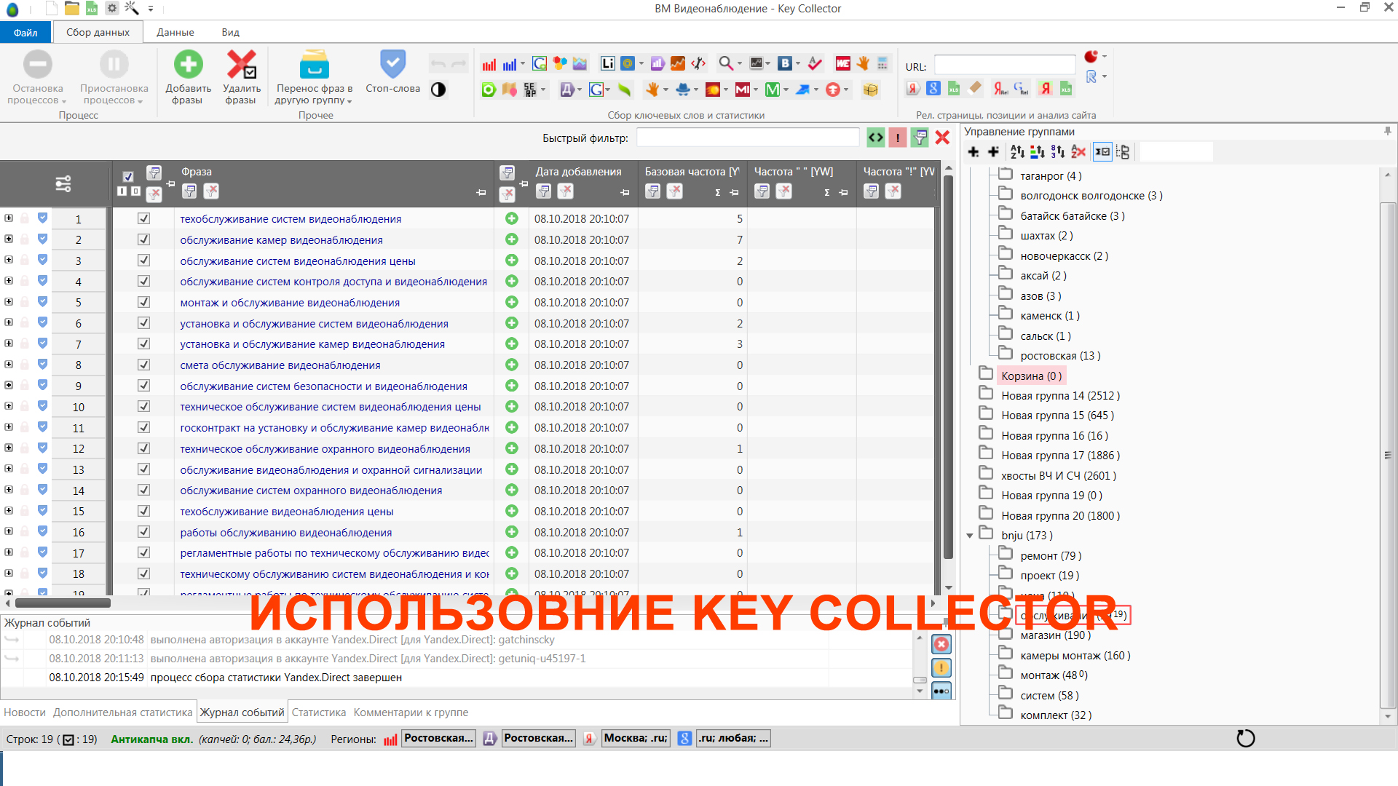Click the Удалить фразы red cross icon
The height and width of the screenshot is (786, 1398).
click(x=241, y=64)
